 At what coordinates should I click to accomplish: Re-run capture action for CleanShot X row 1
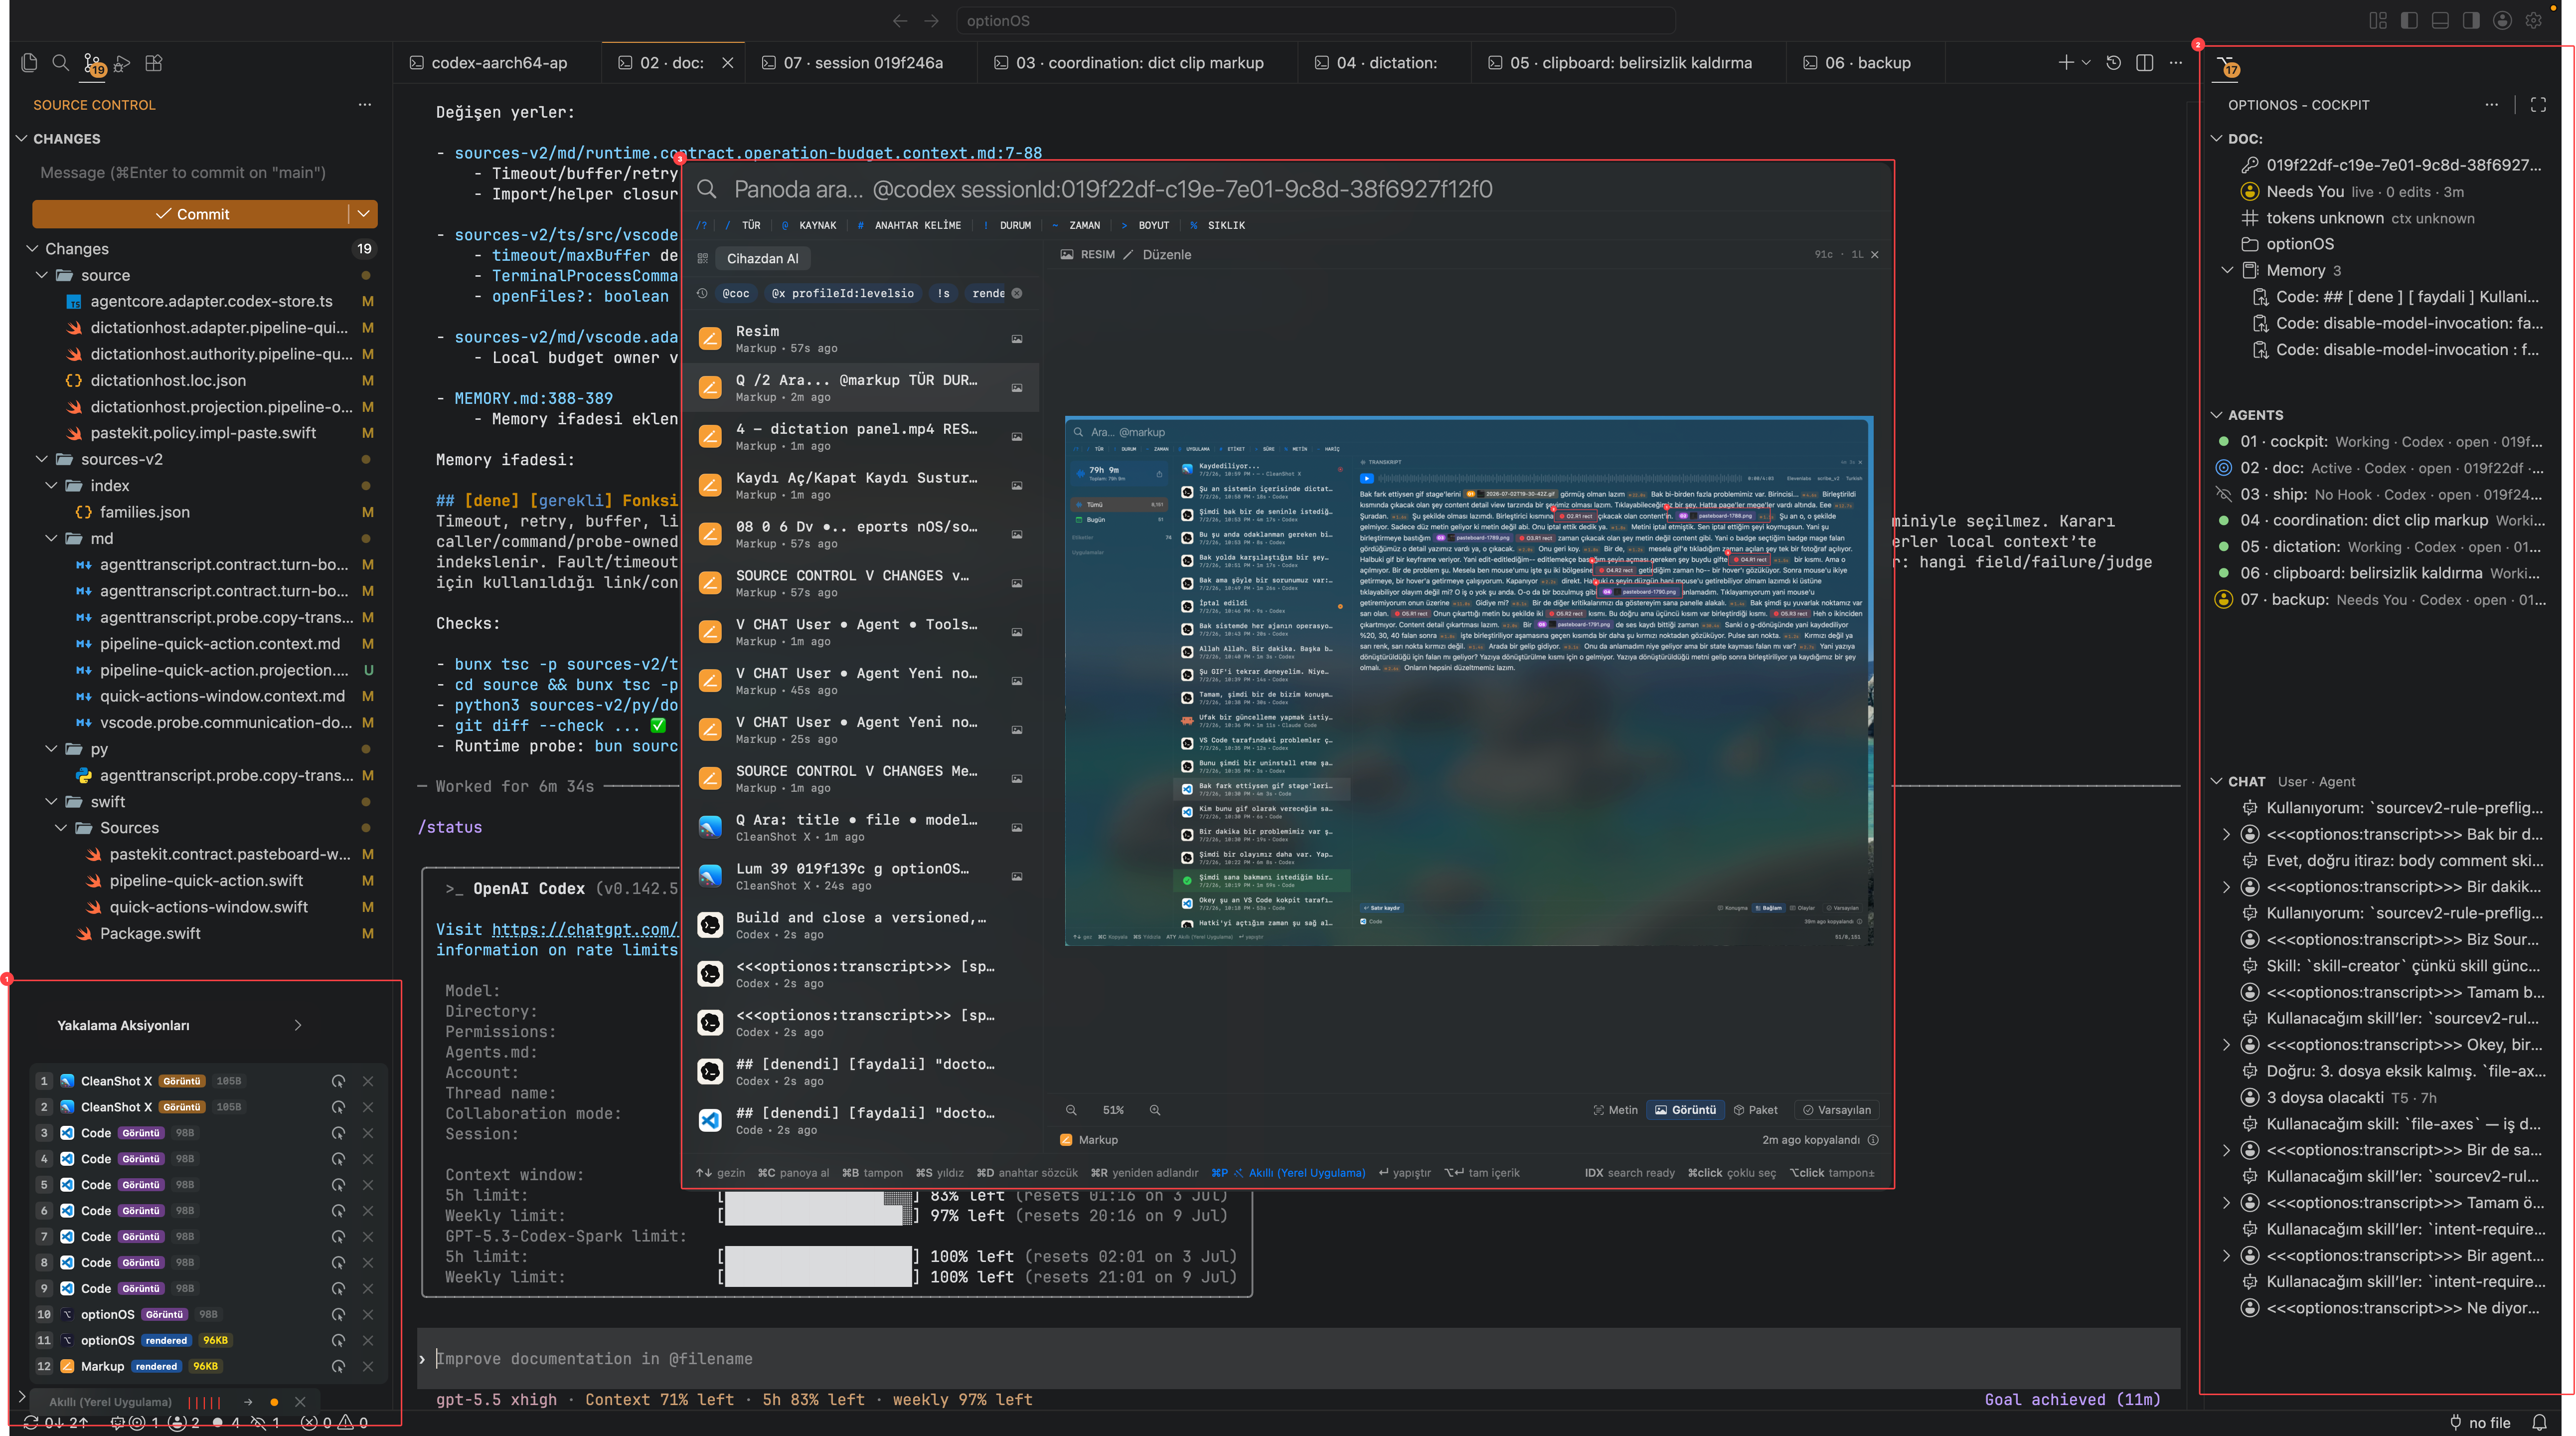point(338,1081)
